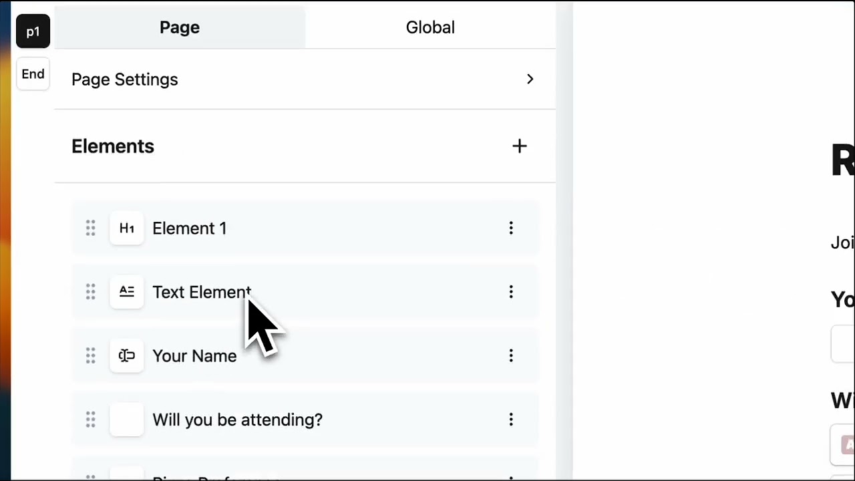Open three-dot menu for Will you be attending?
The width and height of the screenshot is (855, 481).
point(511,419)
